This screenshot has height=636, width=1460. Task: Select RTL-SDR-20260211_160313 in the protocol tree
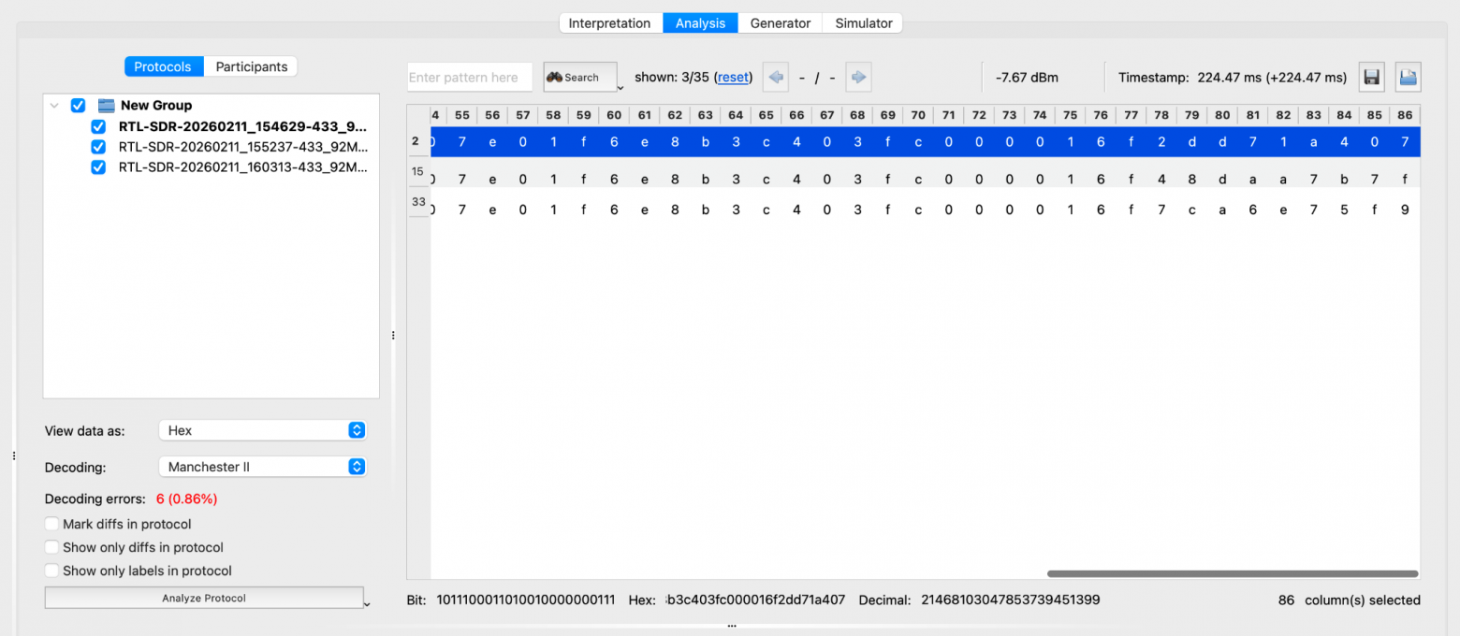pyautogui.click(x=242, y=167)
